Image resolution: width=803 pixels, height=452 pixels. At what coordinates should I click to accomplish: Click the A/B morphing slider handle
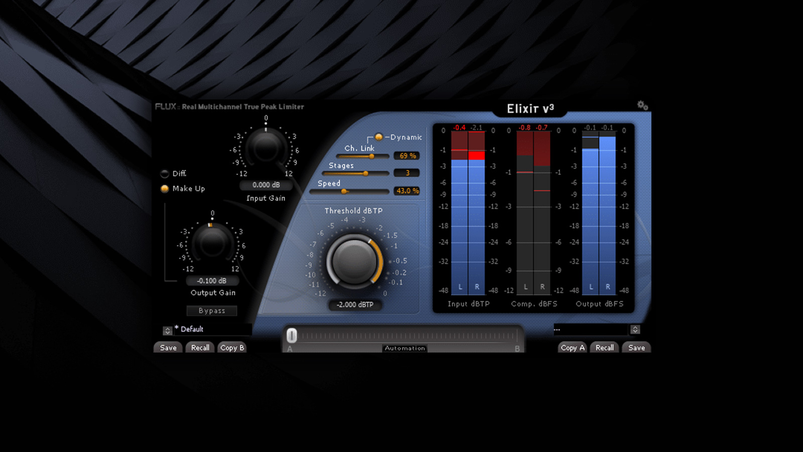(x=292, y=335)
